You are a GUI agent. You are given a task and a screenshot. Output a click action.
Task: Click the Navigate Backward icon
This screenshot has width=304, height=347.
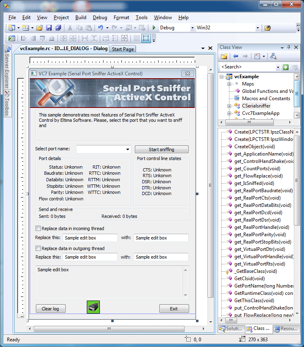point(128,28)
